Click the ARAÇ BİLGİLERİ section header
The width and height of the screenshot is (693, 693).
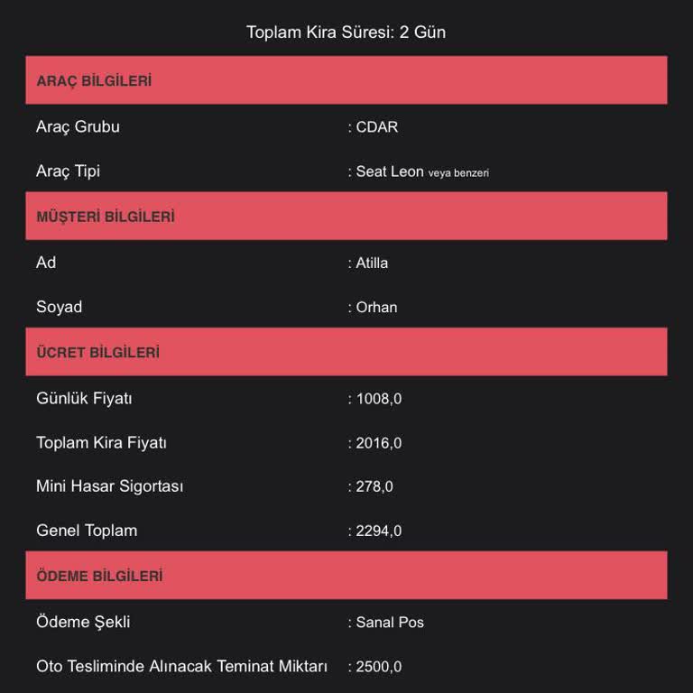(x=94, y=81)
